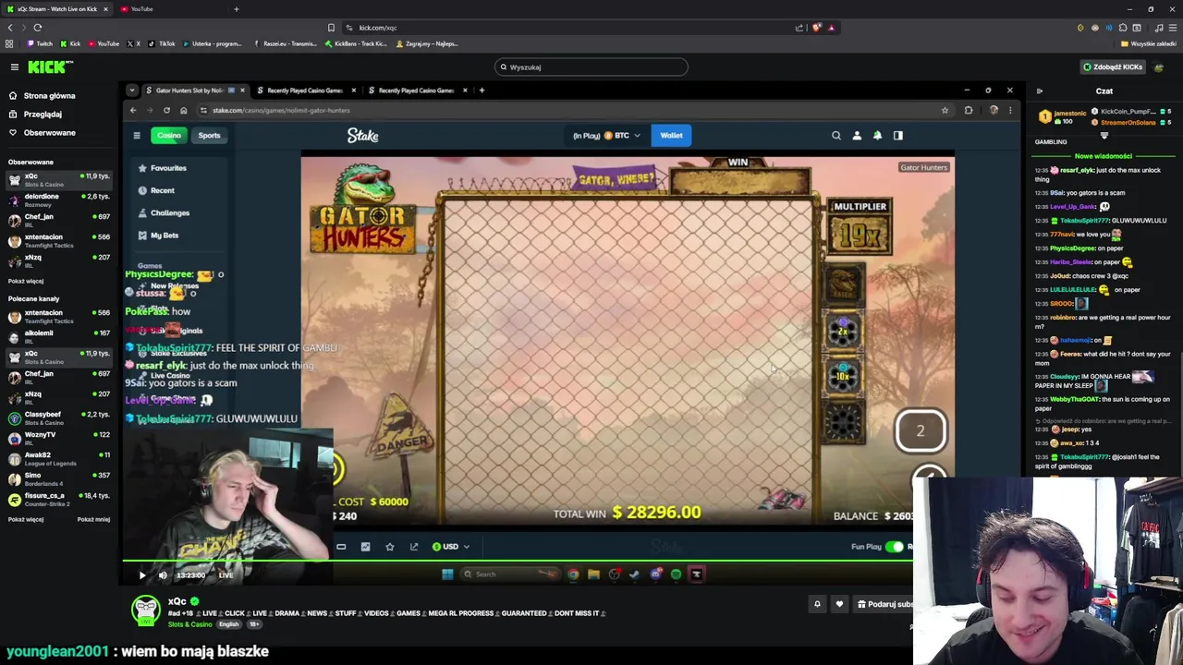Open the KickBans bookmark
The height and width of the screenshot is (665, 1183).
(355, 43)
